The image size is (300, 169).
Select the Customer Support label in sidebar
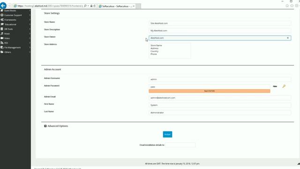(13, 15)
